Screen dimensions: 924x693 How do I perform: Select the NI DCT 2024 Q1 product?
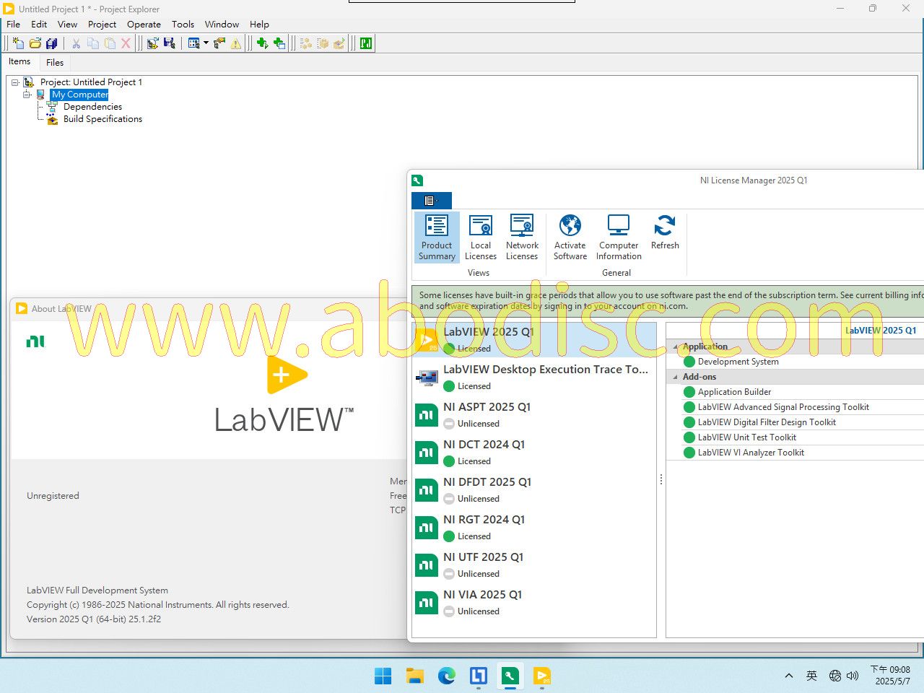(533, 452)
